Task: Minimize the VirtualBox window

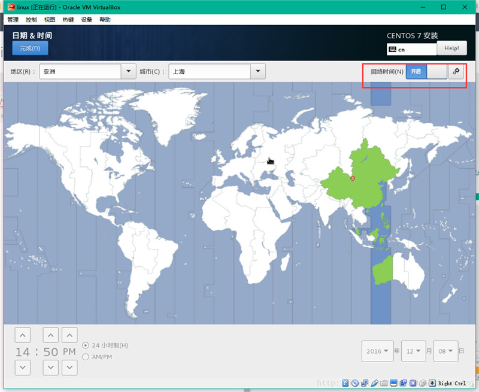Action: (x=423, y=7)
